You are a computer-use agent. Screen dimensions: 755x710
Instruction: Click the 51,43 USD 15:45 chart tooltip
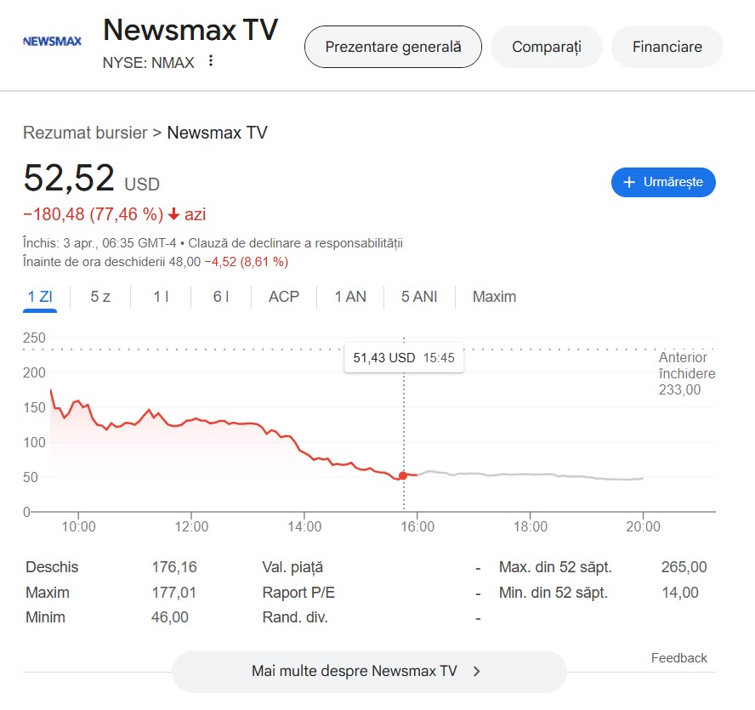pos(404,357)
